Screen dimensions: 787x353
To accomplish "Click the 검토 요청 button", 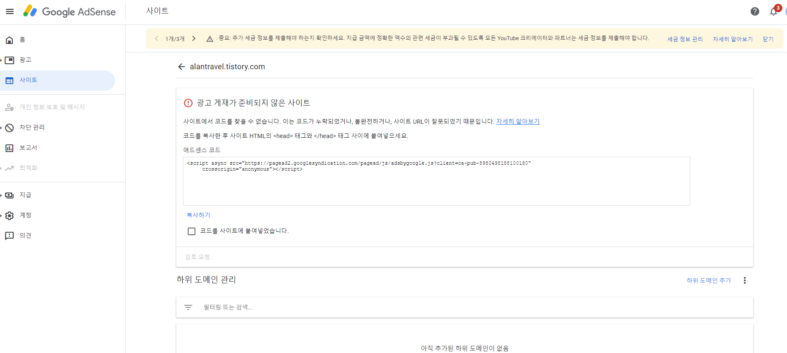I will 197,257.
